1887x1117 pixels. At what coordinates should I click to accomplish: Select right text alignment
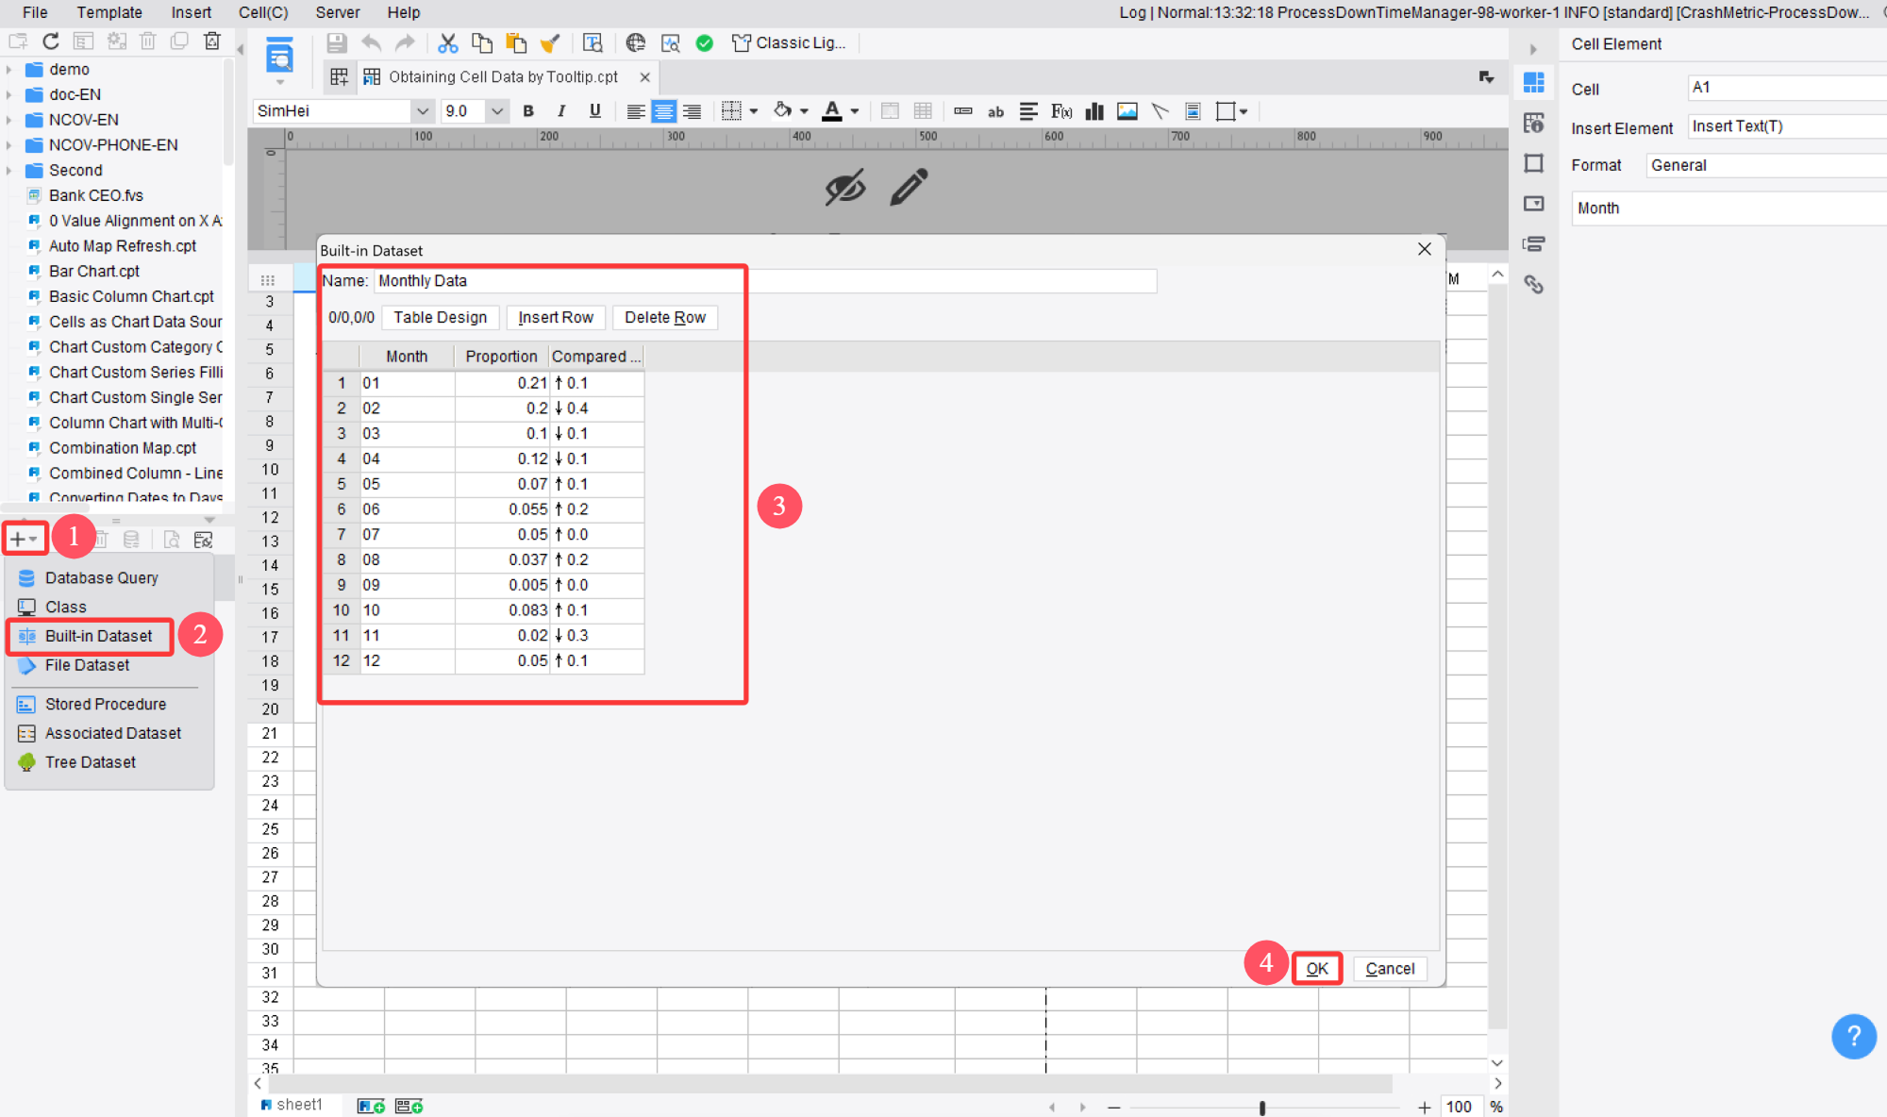(693, 111)
